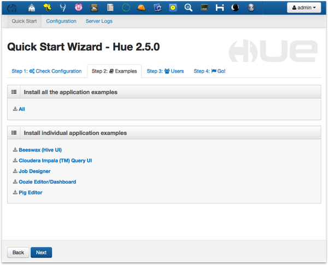Open Job Browser via the yellow circle icon
This screenshot has width=328, height=265.
click(x=173, y=8)
